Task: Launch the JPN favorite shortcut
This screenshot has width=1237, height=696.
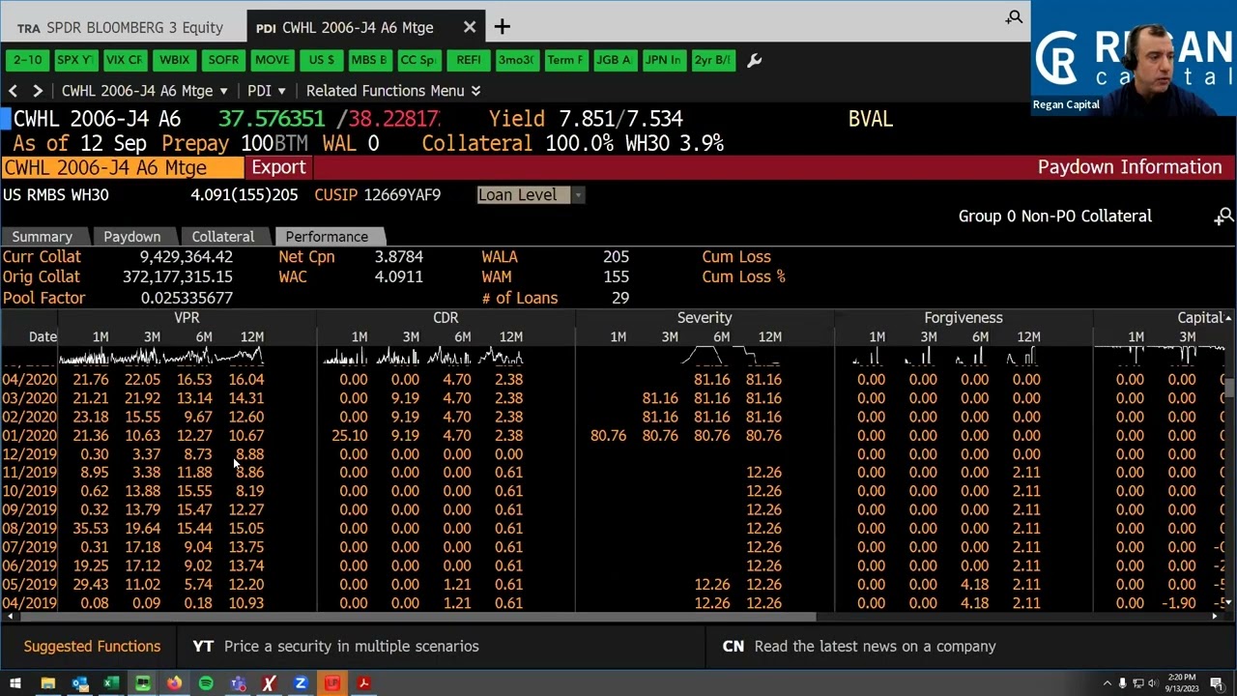Action: click(663, 60)
